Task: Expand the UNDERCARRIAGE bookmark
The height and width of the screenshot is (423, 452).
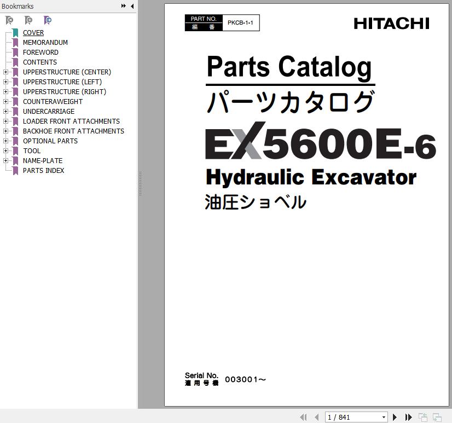Action: pos(5,111)
